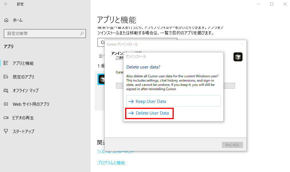The width and height of the screenshot is (290, 172).
Task: Click the Cursor アンインストール window title
Action: coord(122,44)
